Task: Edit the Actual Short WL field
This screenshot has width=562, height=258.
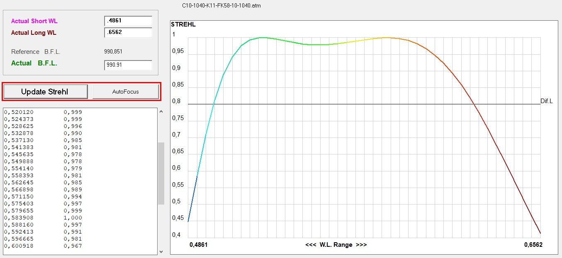Action: (128, 21)
